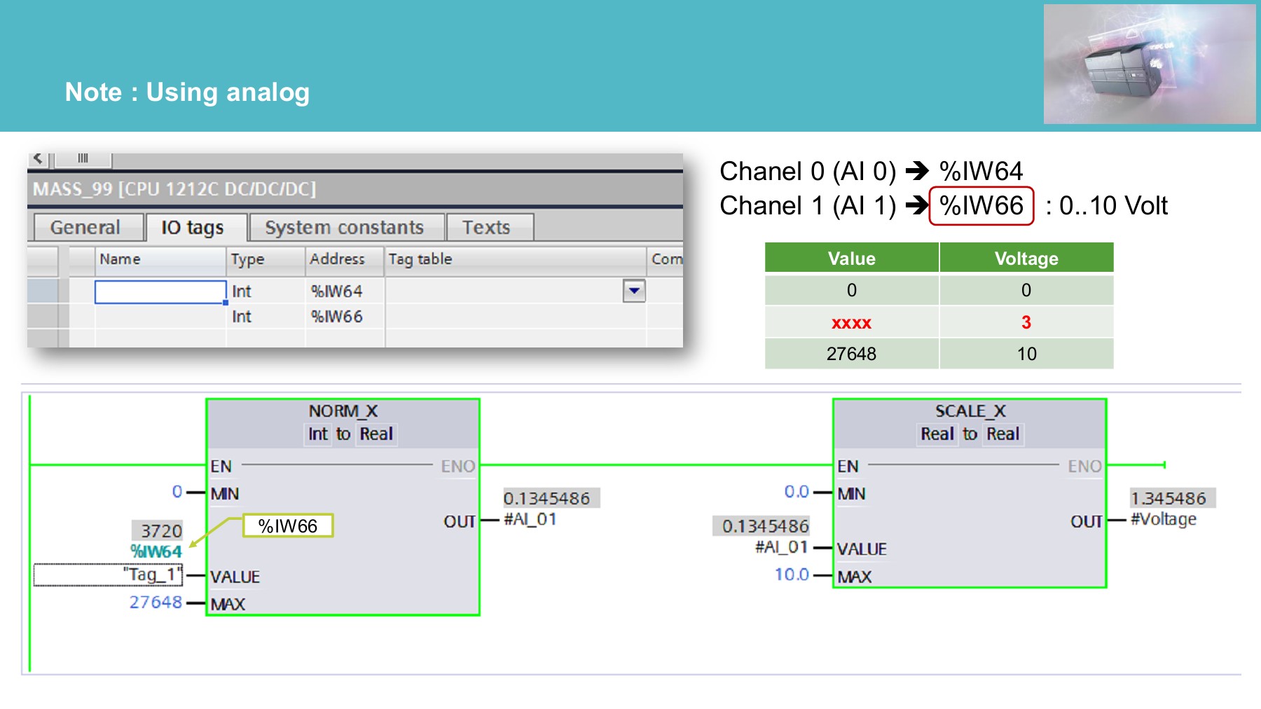This screenshot has height=709, width=1261.
Task: Open the IO tags tab
Action: click(x=193, y=226)
